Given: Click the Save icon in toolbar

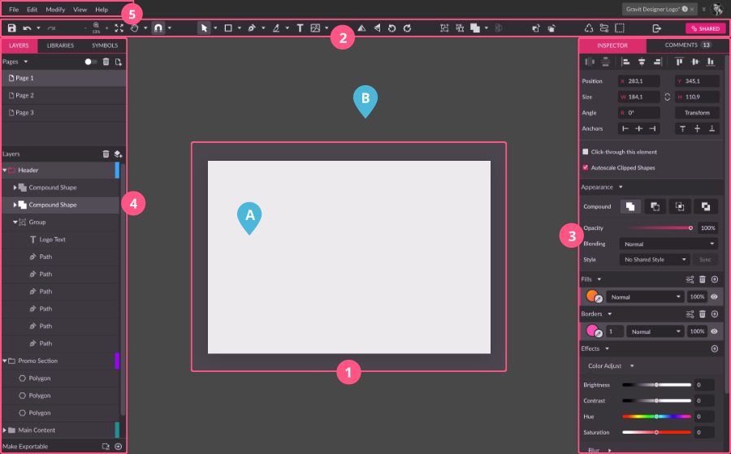Looking at the screenshot, I should pyautogui.click(x=12, y=28).
